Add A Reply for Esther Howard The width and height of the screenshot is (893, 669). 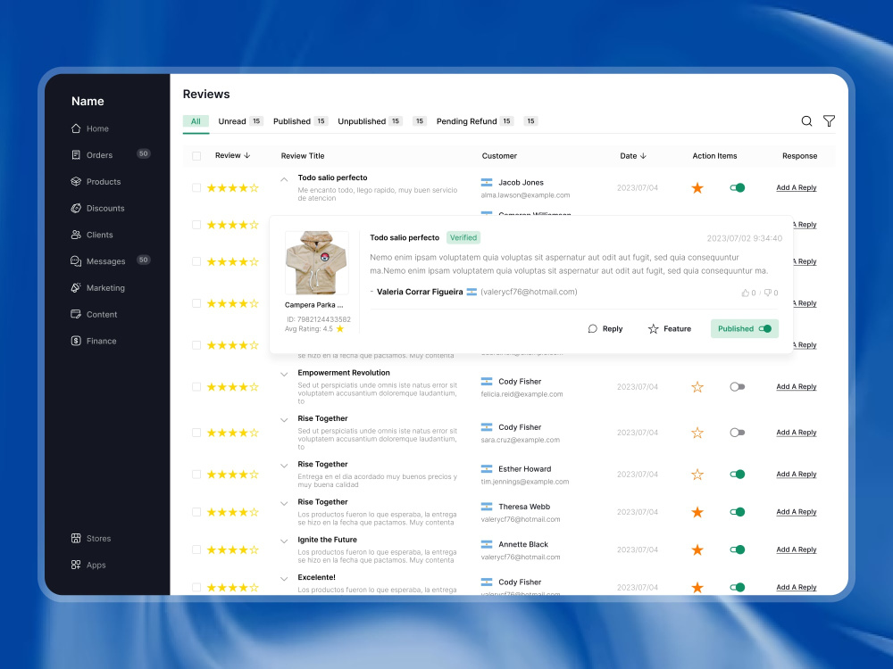tap(797, 475)
